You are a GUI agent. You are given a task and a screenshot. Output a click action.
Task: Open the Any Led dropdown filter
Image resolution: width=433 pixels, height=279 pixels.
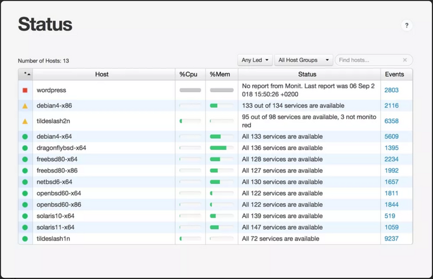pos(255,60)
